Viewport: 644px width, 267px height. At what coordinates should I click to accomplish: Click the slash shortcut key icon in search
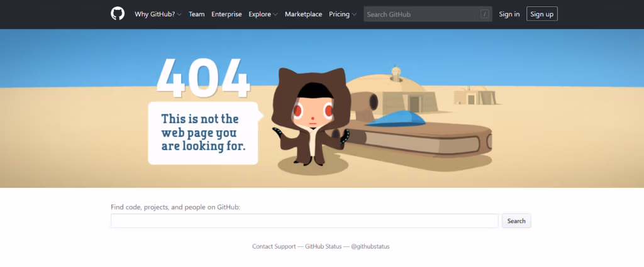[484, 14]
